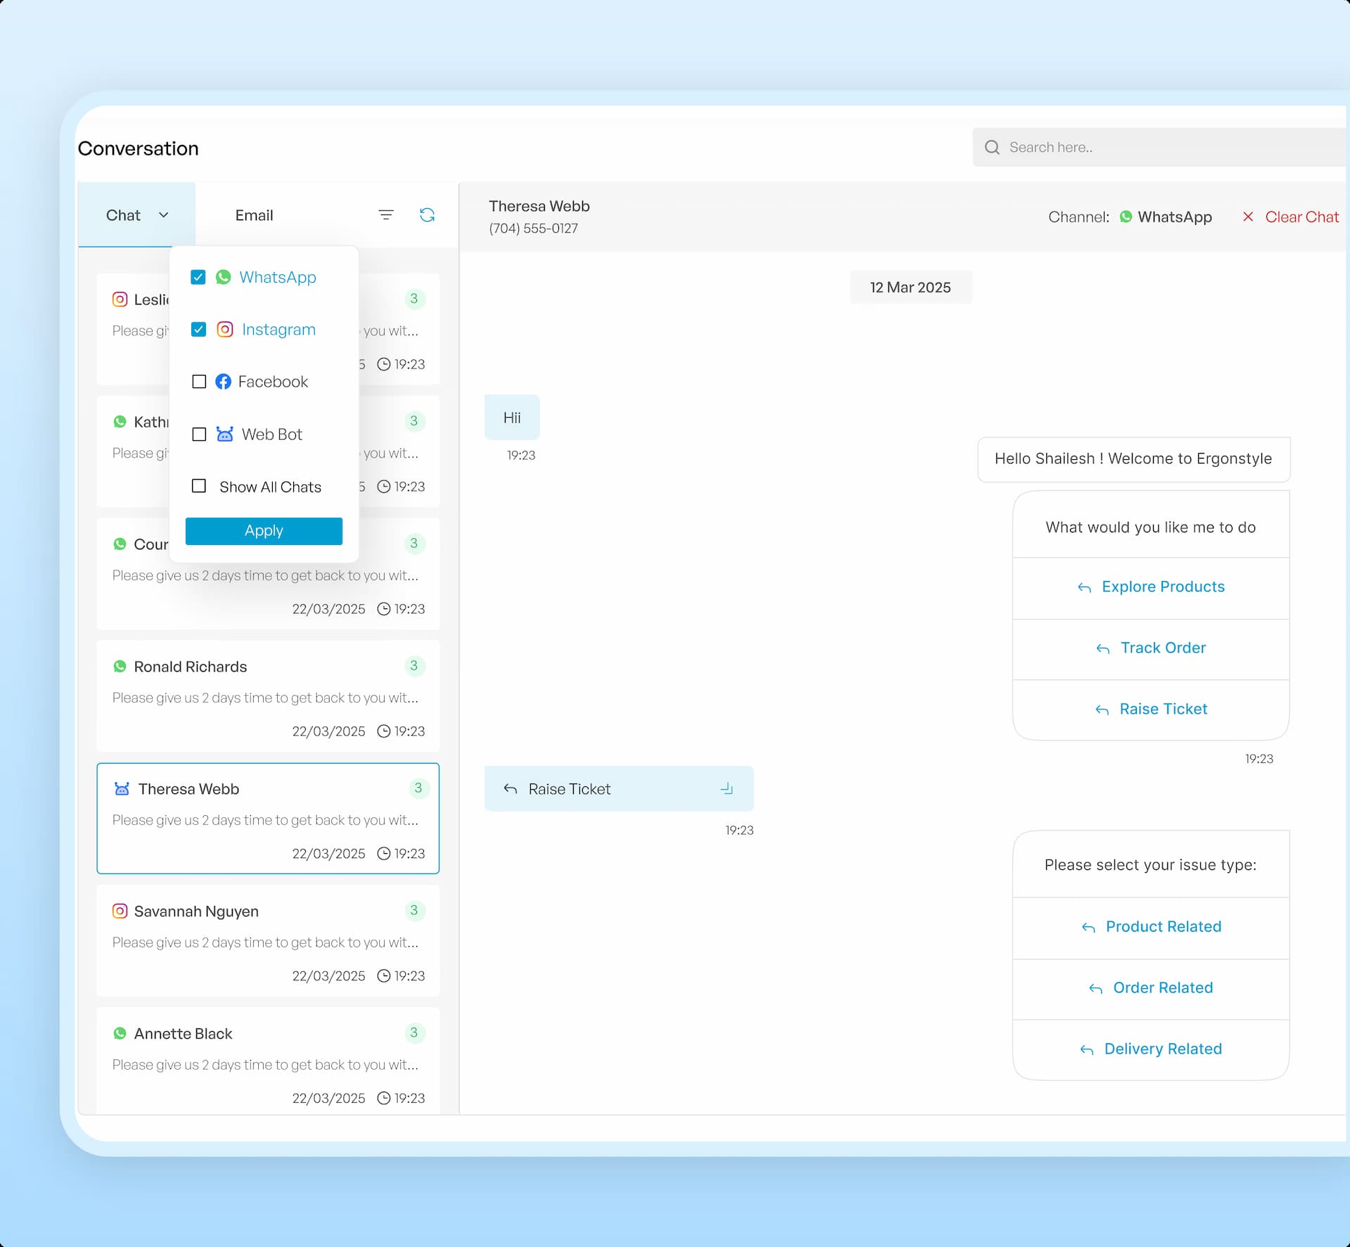This screenshot has width=1350, height=1247.
Task: Click WhatsApp icon on Annette Black card
Action: coord(120,1033)
